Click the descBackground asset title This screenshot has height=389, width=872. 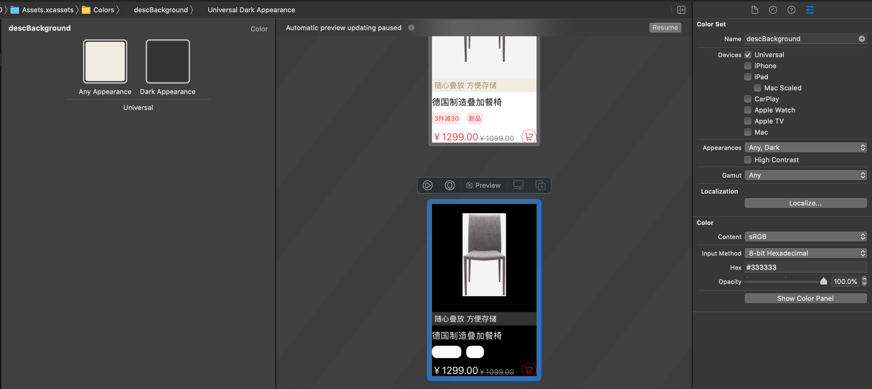click(x=40, y=28)
